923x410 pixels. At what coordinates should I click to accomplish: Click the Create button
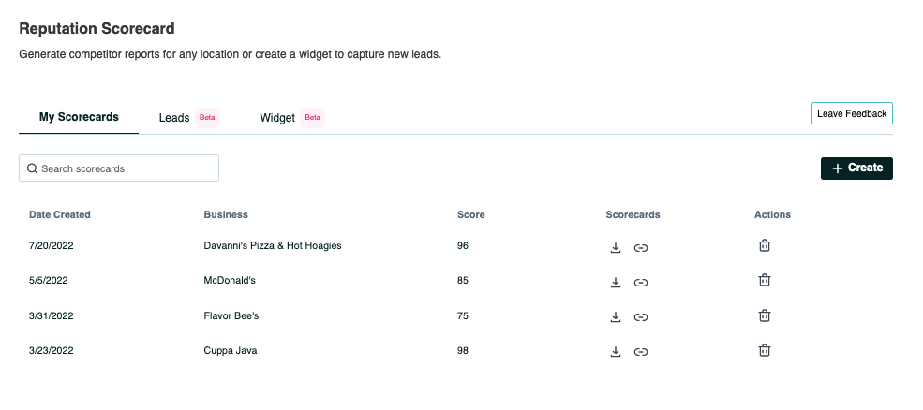click(x=856, y=168)
